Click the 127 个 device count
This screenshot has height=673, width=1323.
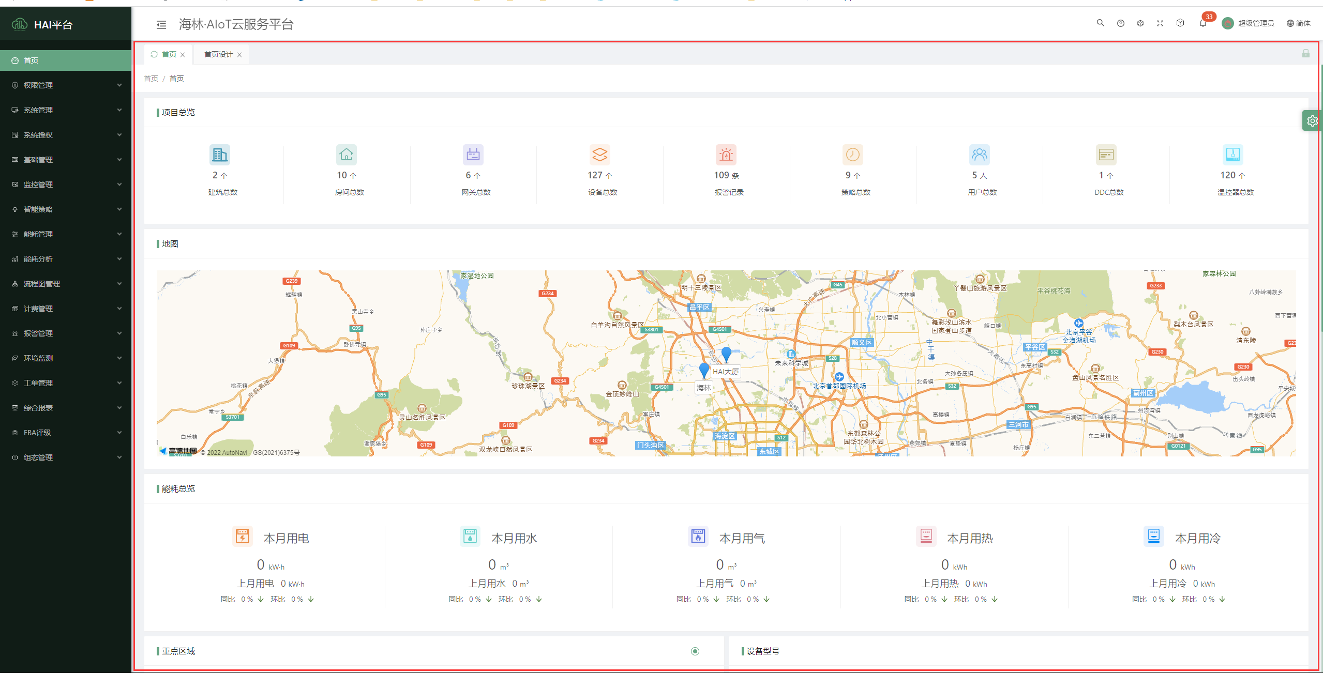coord(600,175)
